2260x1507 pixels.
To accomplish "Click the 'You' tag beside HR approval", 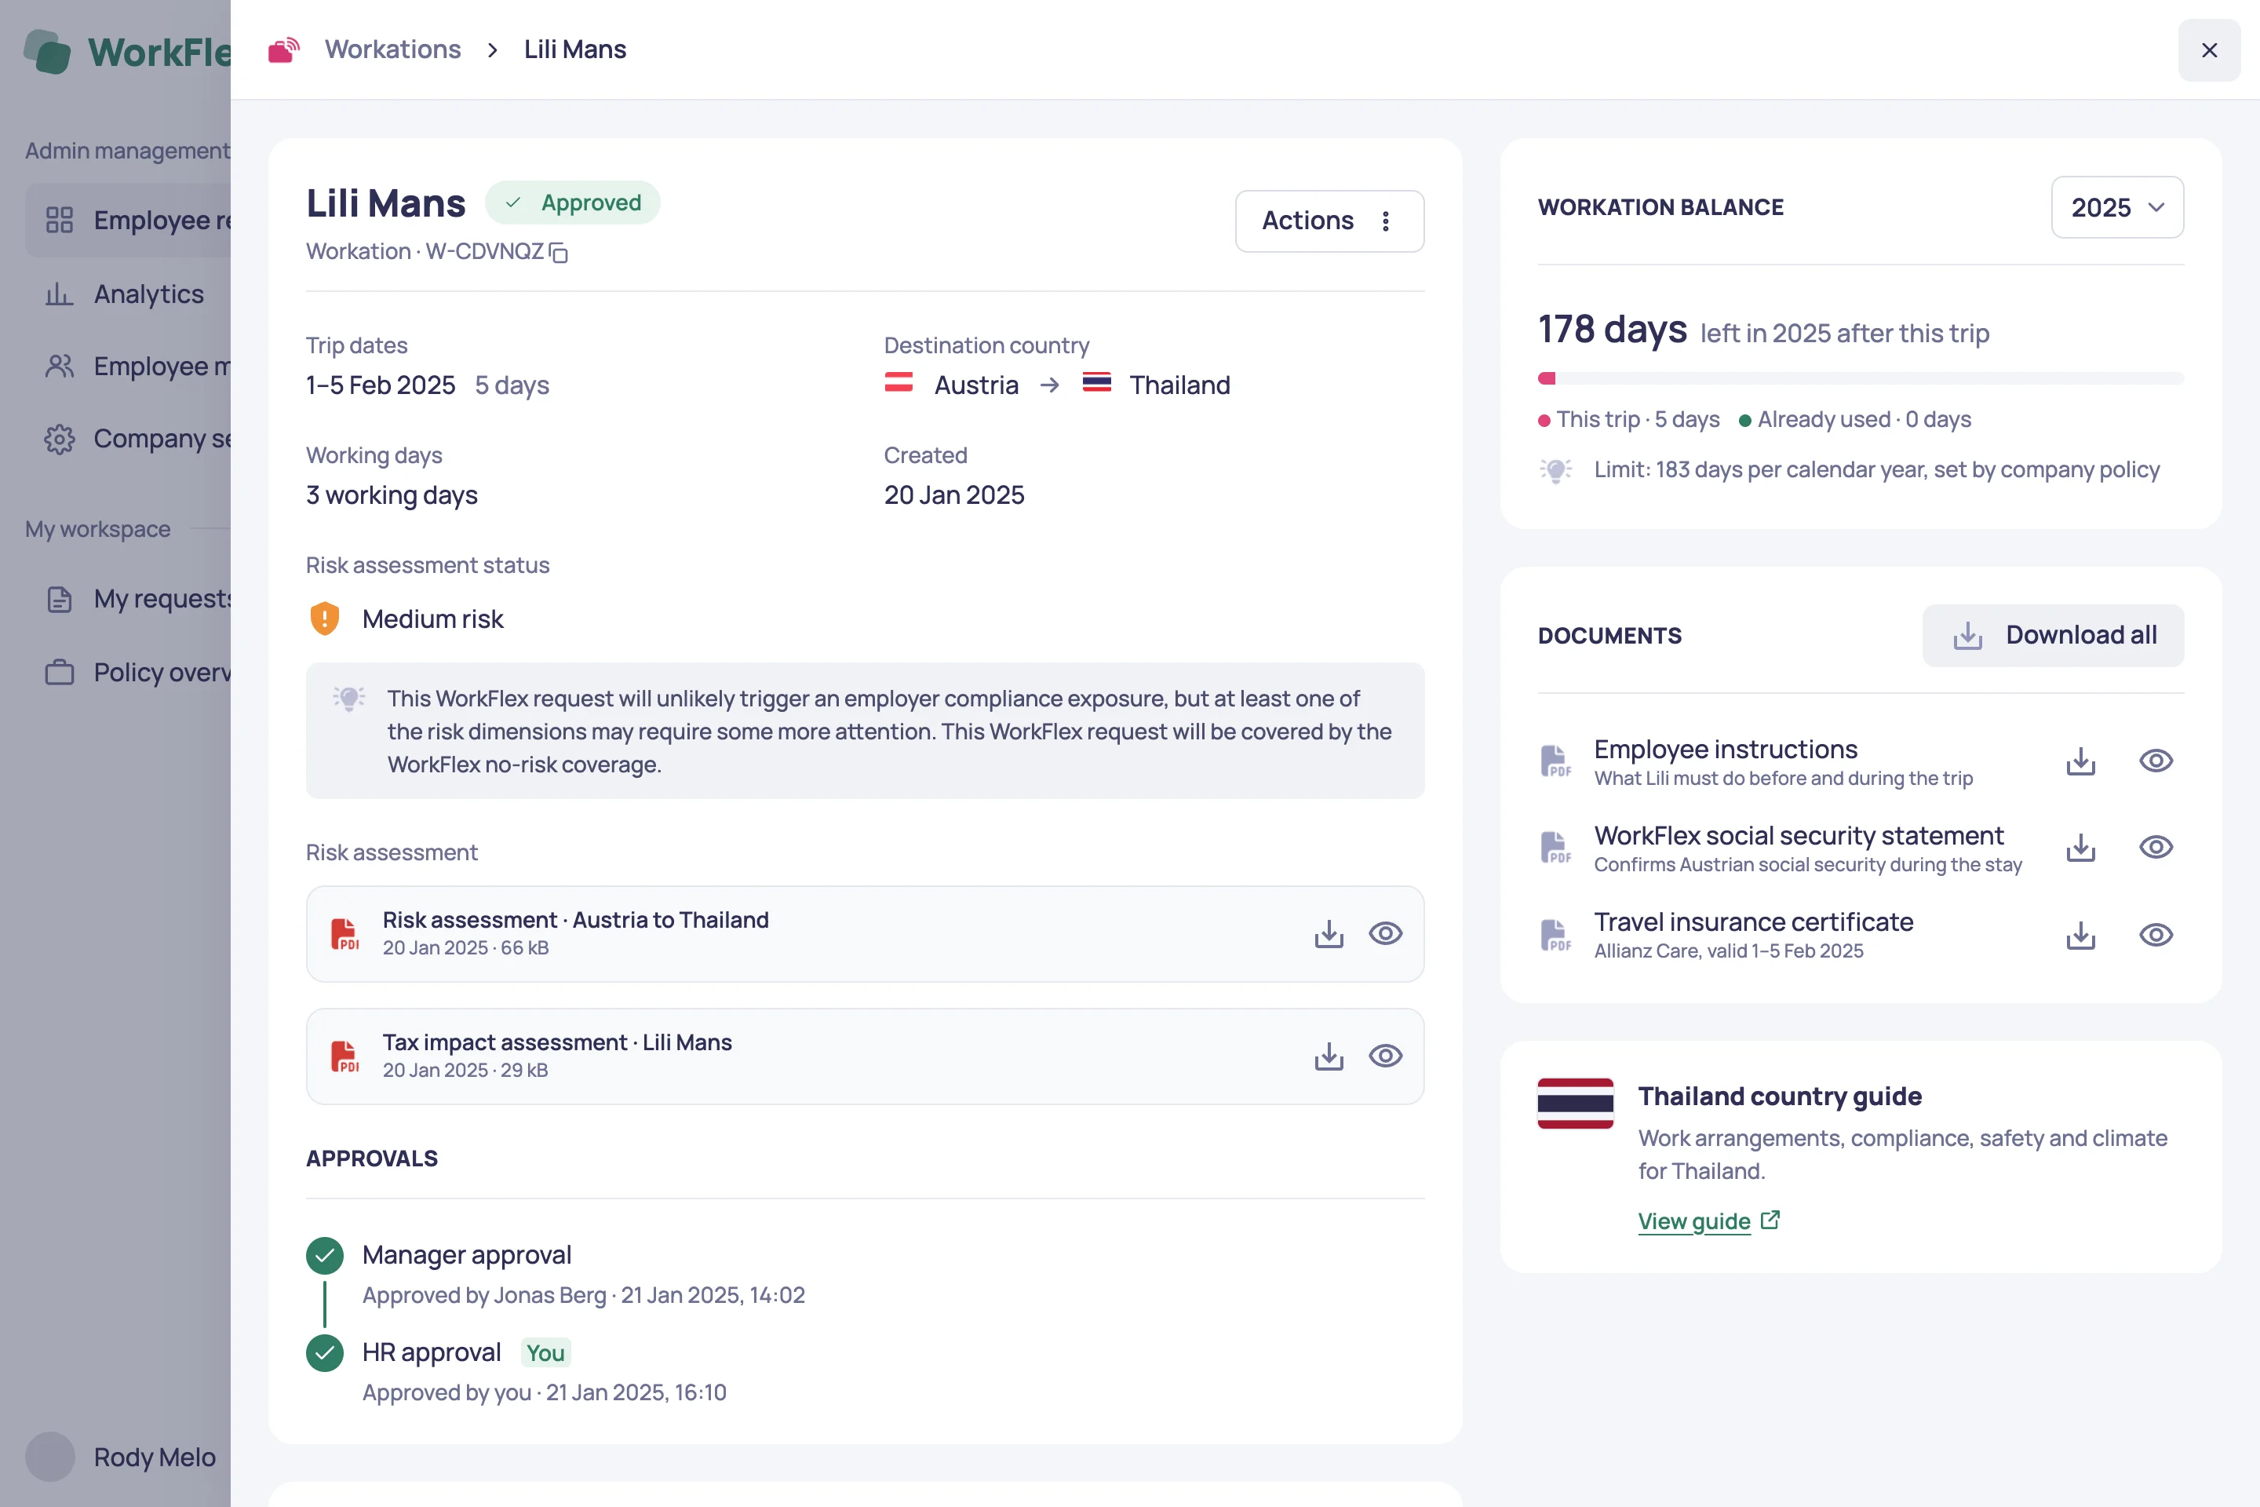I will [545, 1353].
